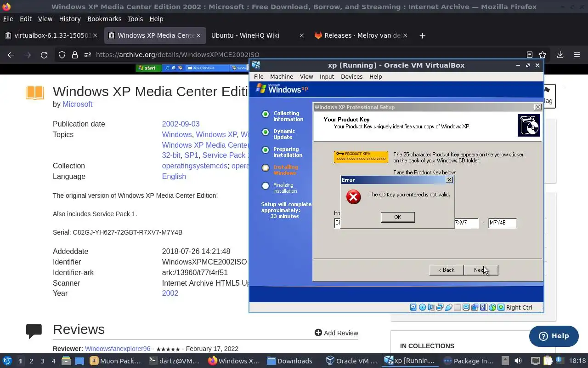
Task: Open VirtualBox Help menu
Action: pos(376,77)
